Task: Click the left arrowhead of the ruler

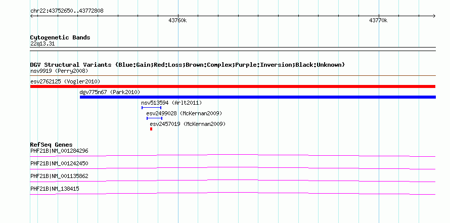Action: click(x=31, y=16)
